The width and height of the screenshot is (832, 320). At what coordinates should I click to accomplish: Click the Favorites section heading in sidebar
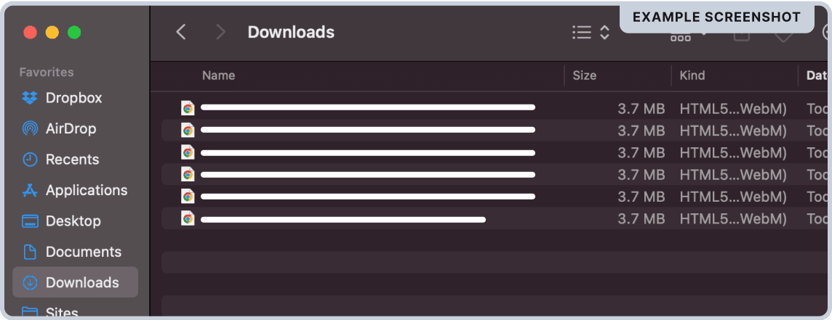point(47,72)
